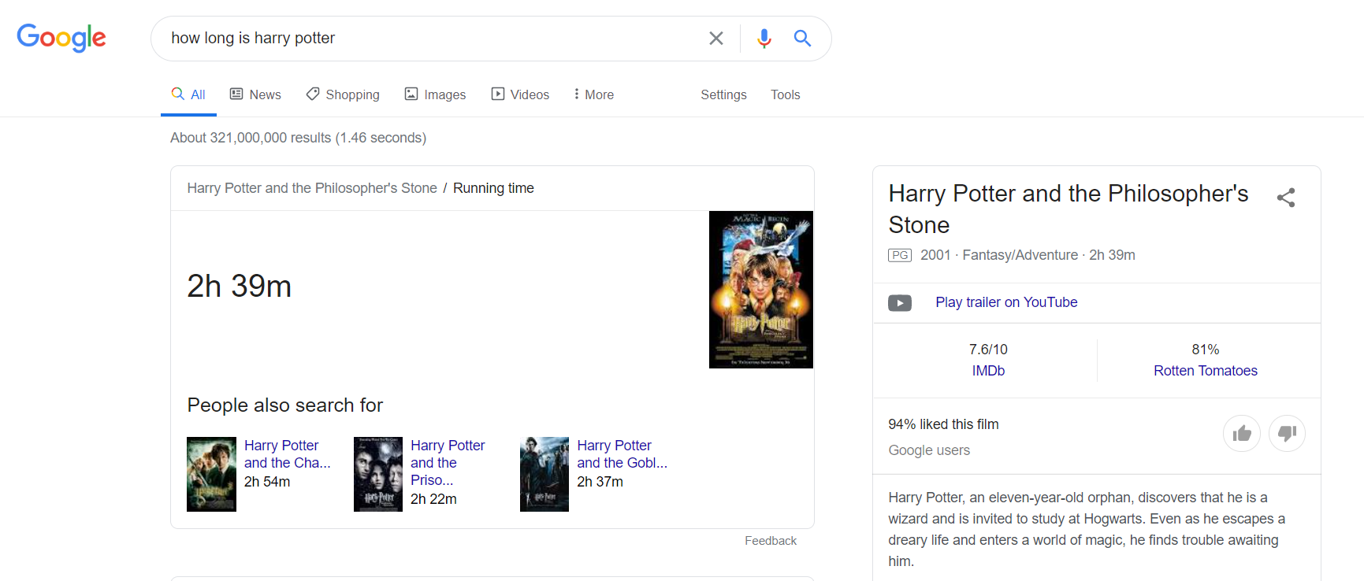Open Harry Potter and the Priso... link

point(448,463)
